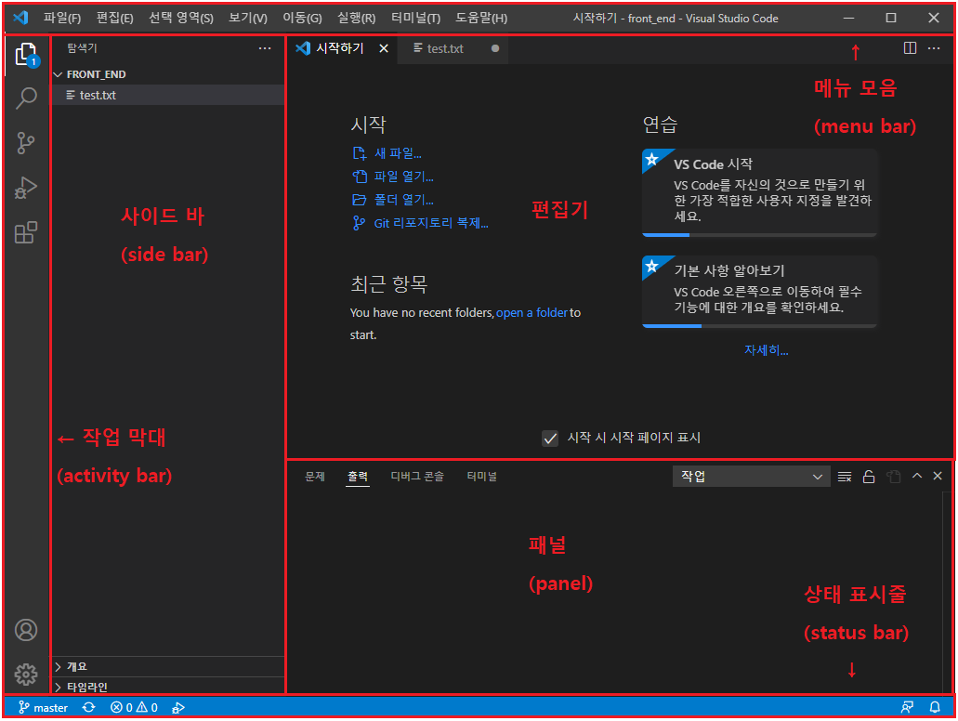Synchronize changes in the status bar
958x721 pixels.
(x=88, y=708)
